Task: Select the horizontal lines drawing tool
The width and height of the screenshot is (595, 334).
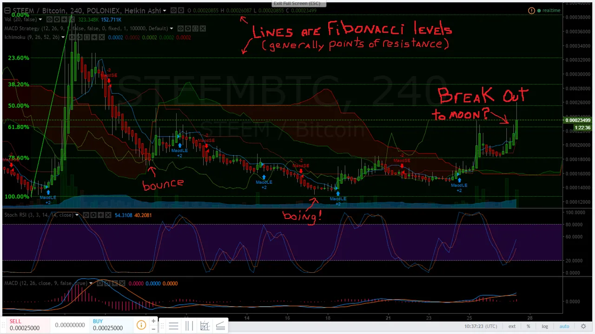Action: (173, 326)
